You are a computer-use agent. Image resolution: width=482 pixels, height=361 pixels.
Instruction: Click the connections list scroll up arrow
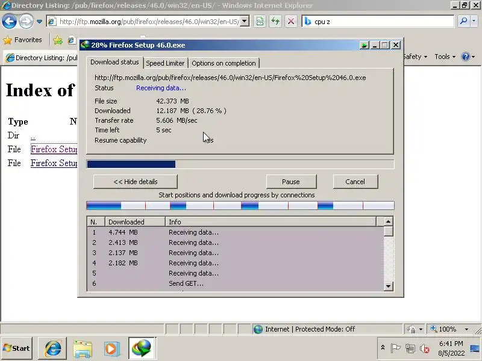[388, 221]
